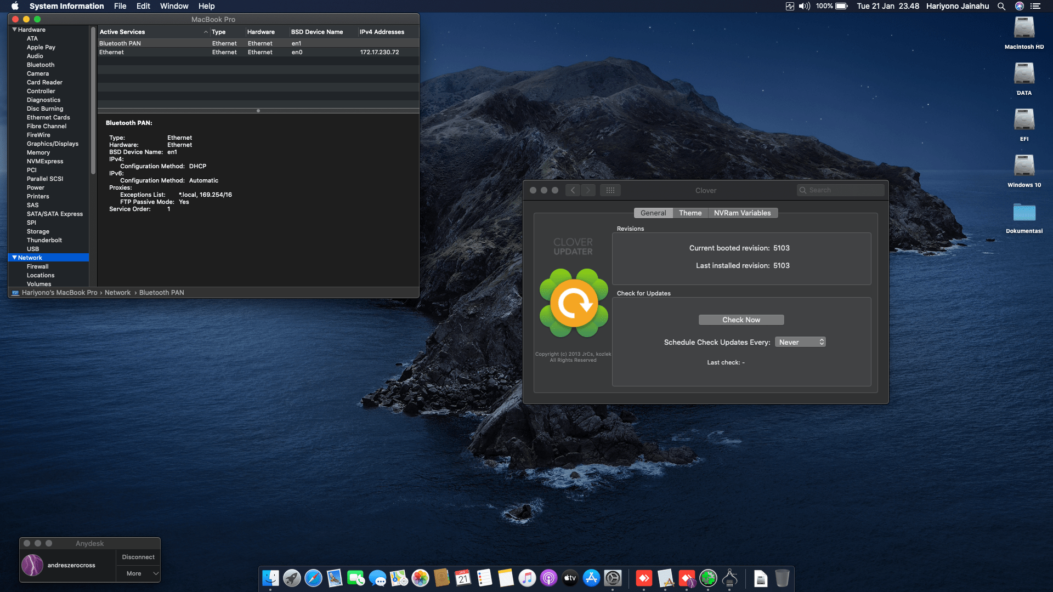Image resolution: width=1053 pixels, height=592 pixels.
Task: Open the More dropdown in Anydesk
Action: click(139, 573)
